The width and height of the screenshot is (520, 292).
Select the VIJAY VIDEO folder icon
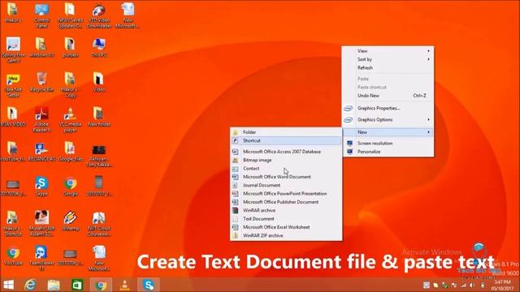(13, 117)
